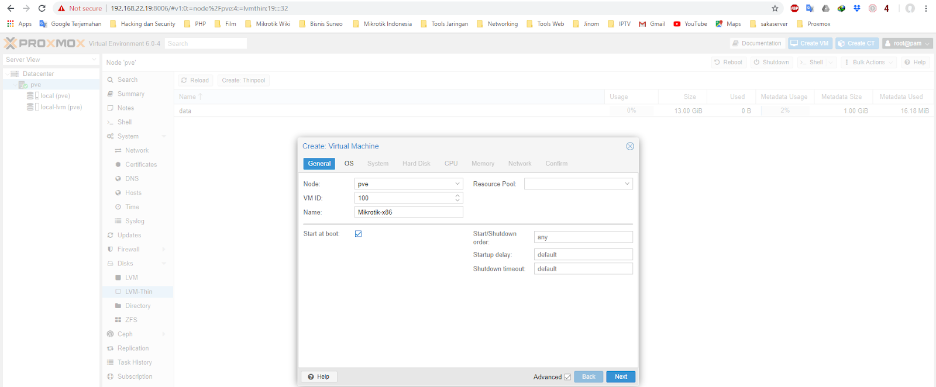The height and width of the screenshot is (387, 936).
Task: Open LVM under Disks
Action: click(132, 278)
